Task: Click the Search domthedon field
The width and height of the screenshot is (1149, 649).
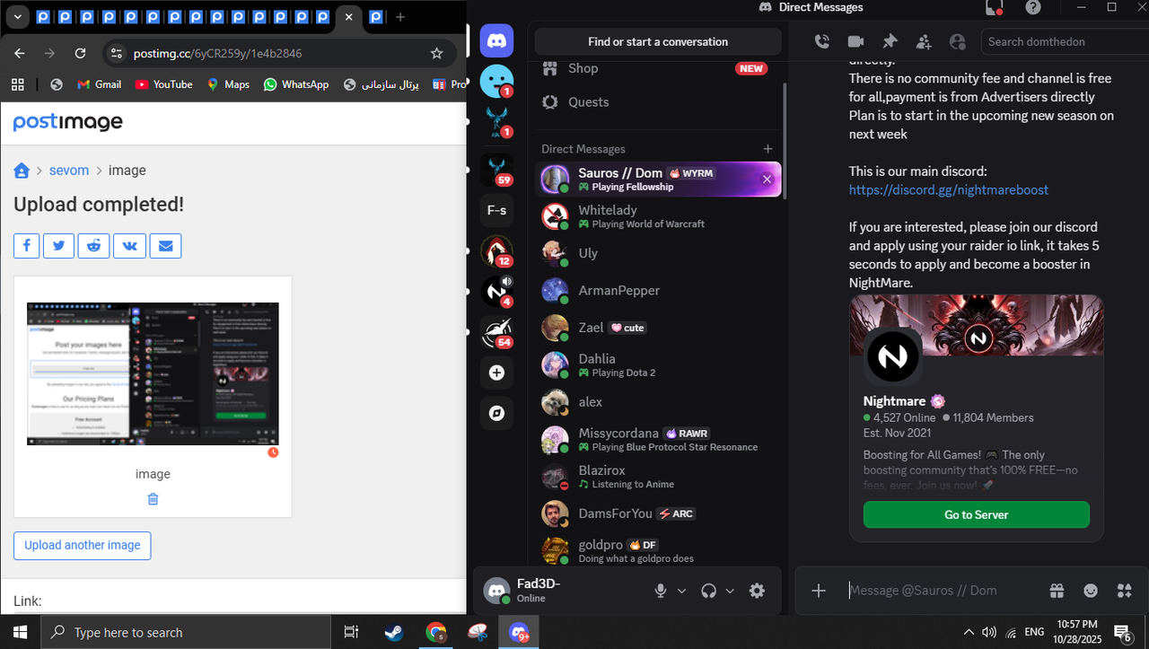Action: (x=1065, y=41)
